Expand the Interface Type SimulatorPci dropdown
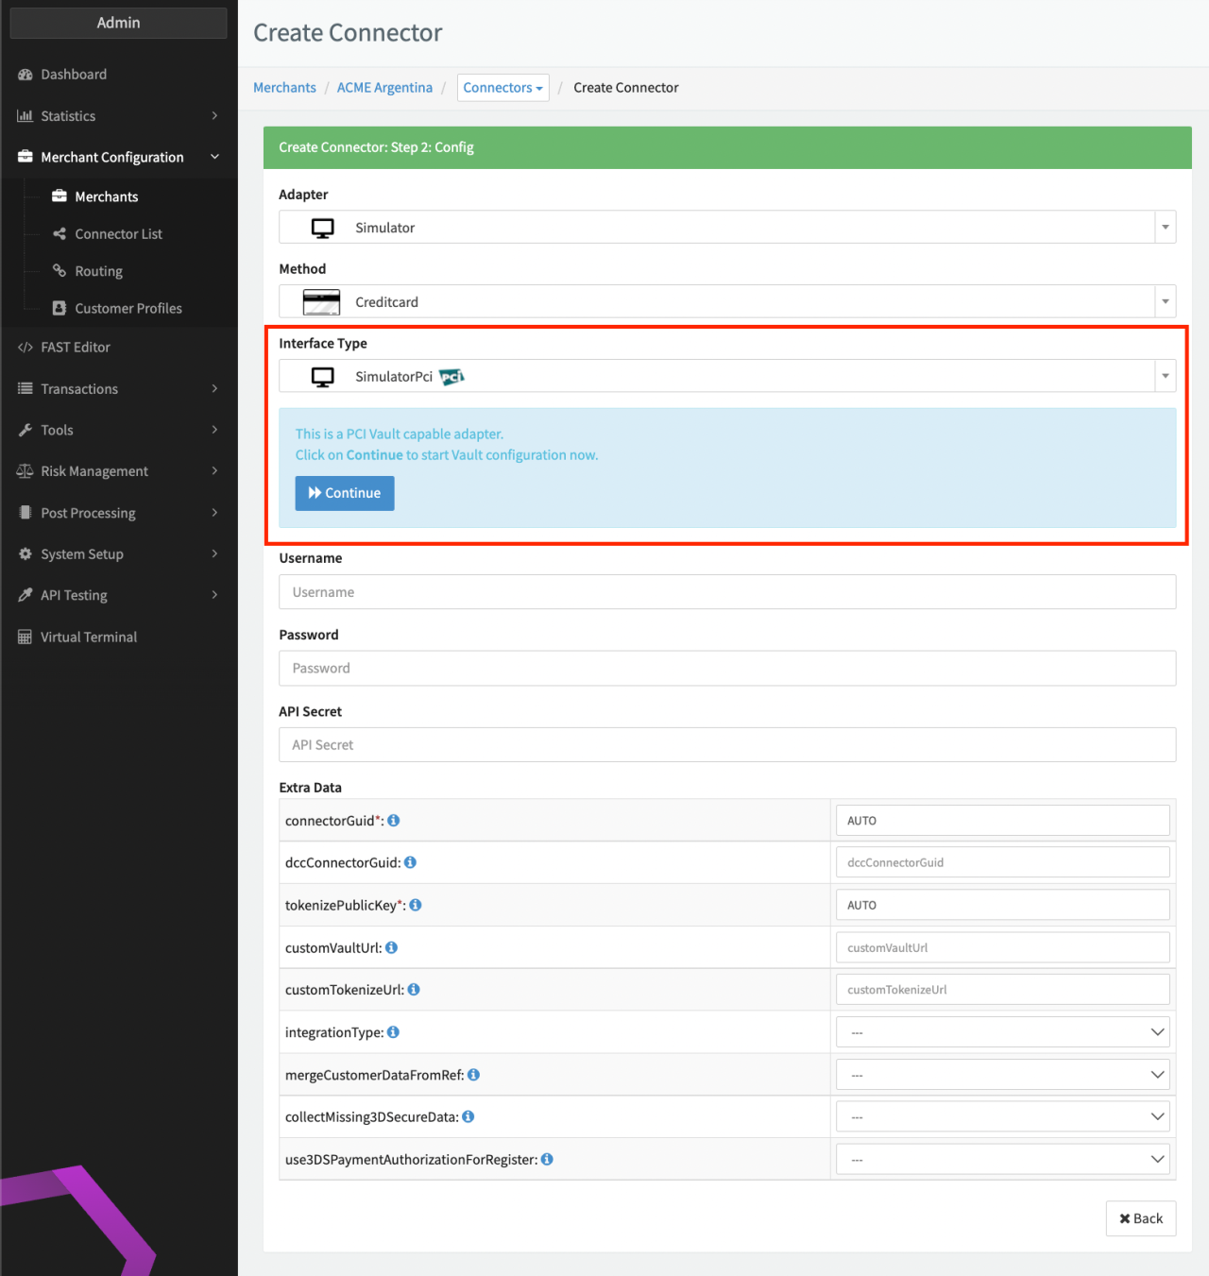Screen dimensions: 1209x1276 coord(726,377)
